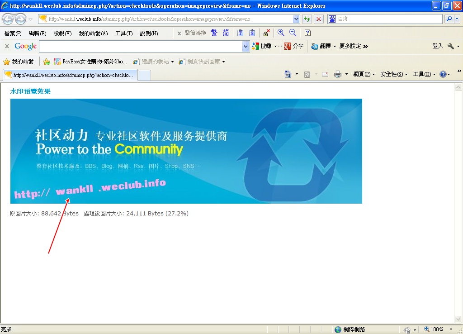
Task: Go back with the browser Back button
Action: [8, 19]
